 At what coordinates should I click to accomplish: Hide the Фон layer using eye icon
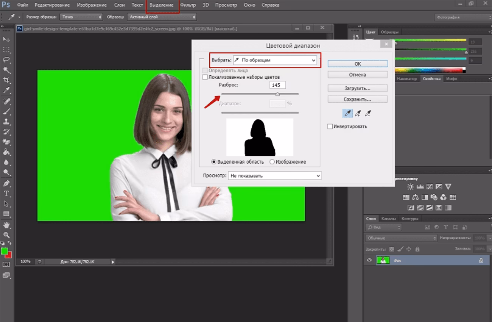[x=370, y=260]
